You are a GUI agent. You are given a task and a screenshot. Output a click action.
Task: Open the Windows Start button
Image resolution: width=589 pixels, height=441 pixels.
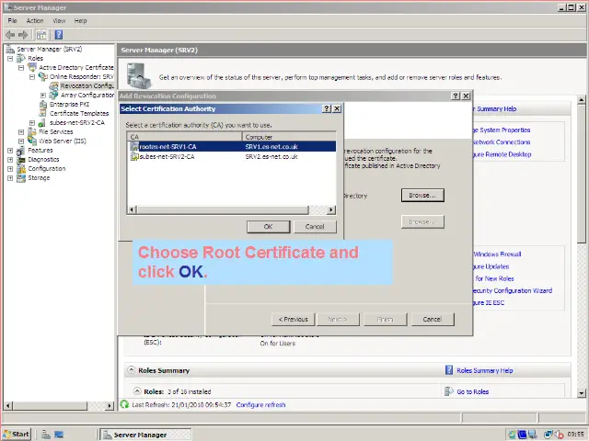pyautogui.click(x=17, y=435)
